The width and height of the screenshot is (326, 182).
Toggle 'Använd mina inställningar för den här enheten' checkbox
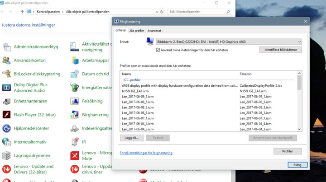point(158,50)
